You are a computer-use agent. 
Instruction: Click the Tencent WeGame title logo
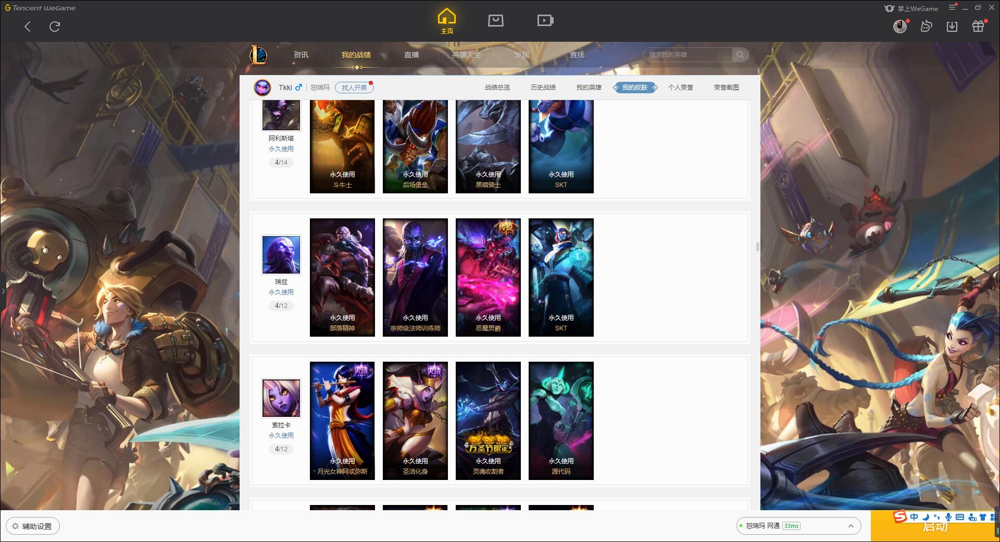(x=40, y=8)
